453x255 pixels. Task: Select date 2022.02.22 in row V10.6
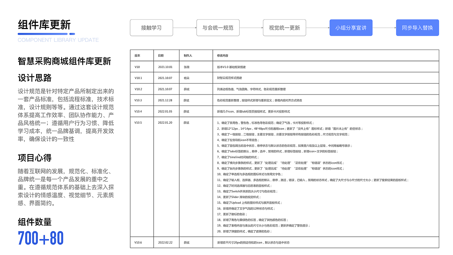[166, 243]
